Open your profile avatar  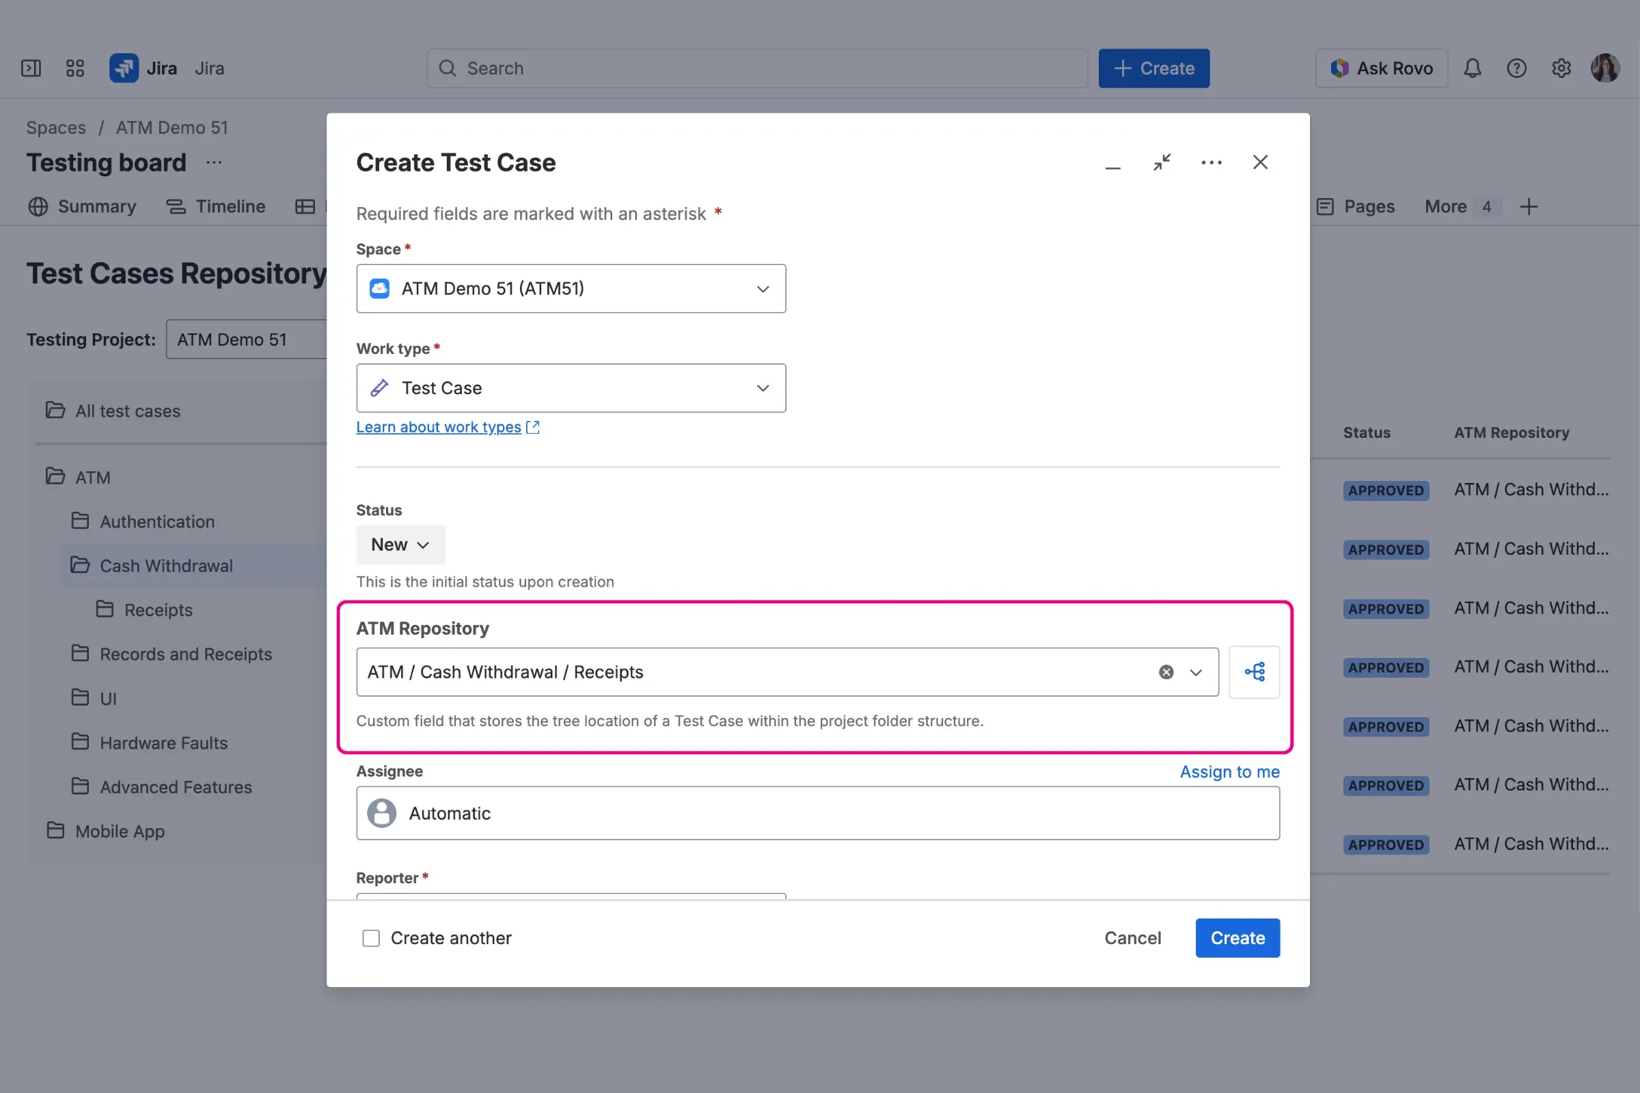1605,68
